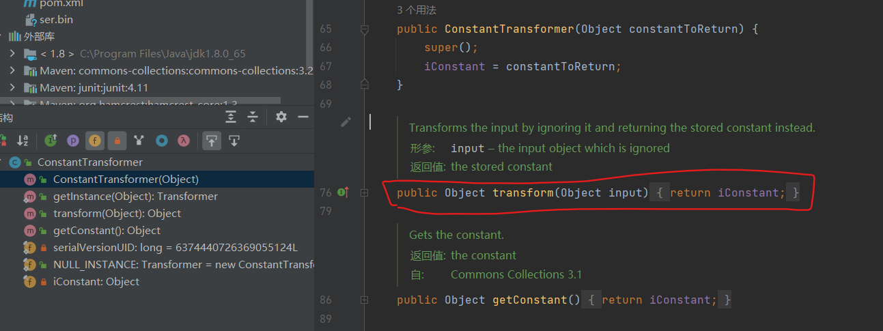Toggle show lambdas filter
Screen dimensions: 883x331
[183, 141]
